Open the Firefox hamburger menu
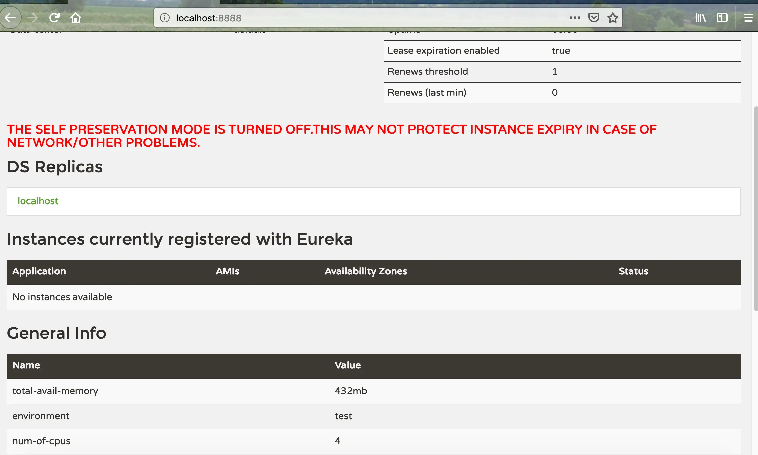The height and width of the screenshot is (455, 758). tap(748, 18)
